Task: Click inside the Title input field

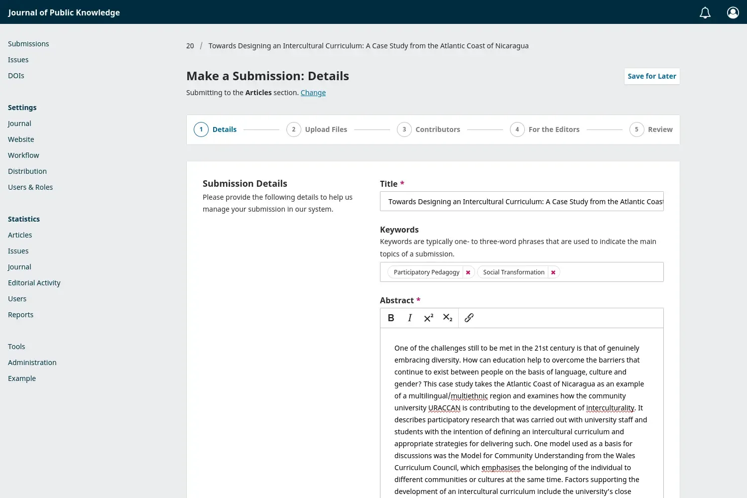Action: [x=521, y=201]
